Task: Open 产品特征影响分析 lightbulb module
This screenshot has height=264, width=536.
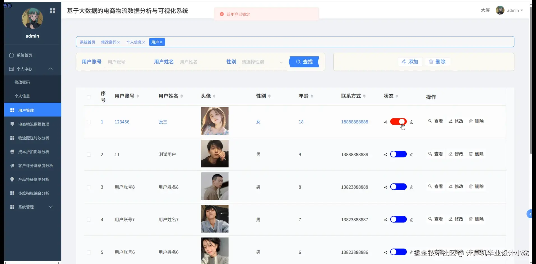Action: [12, 179]
